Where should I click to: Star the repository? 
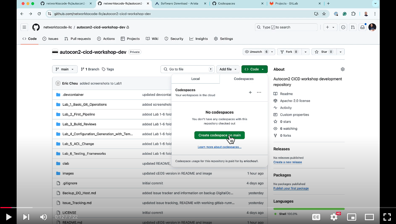click(324, 52)
